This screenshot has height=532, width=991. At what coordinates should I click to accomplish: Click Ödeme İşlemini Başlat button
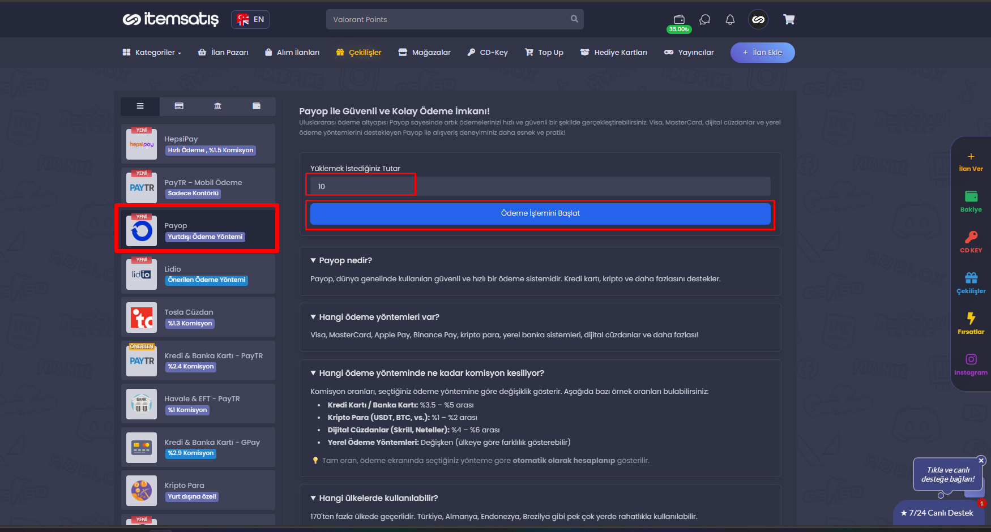pyautogui.click(x=540, y=213)
